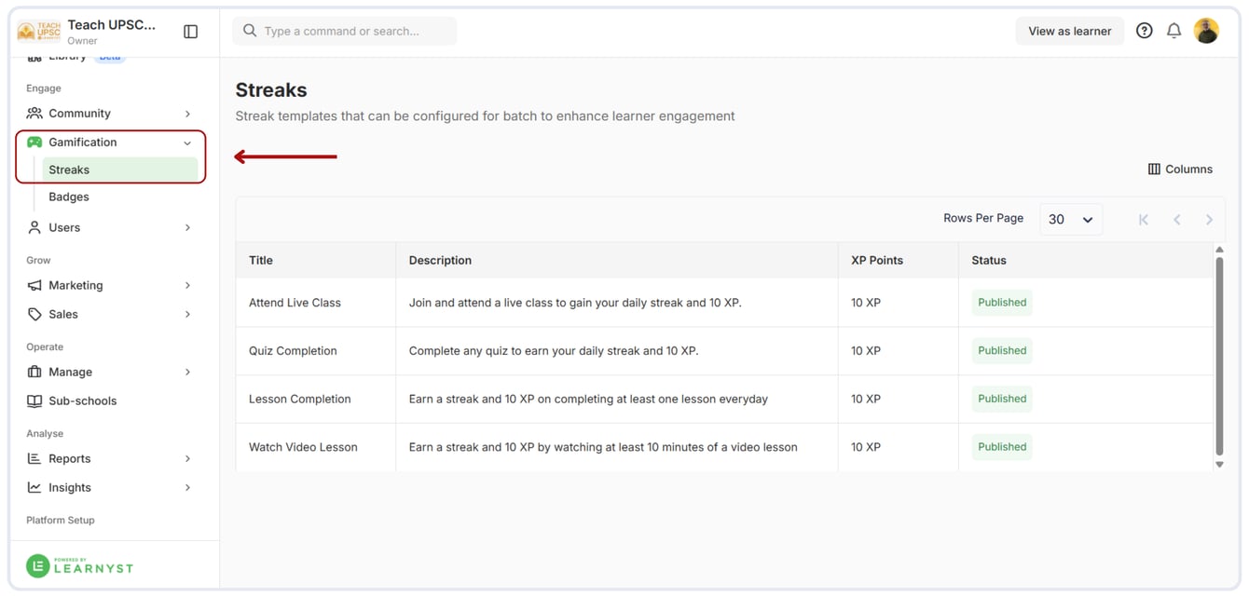The image size is (1249, 597).
Task: Toggle the sidebar collapse icon
Action: coord(191,32)
